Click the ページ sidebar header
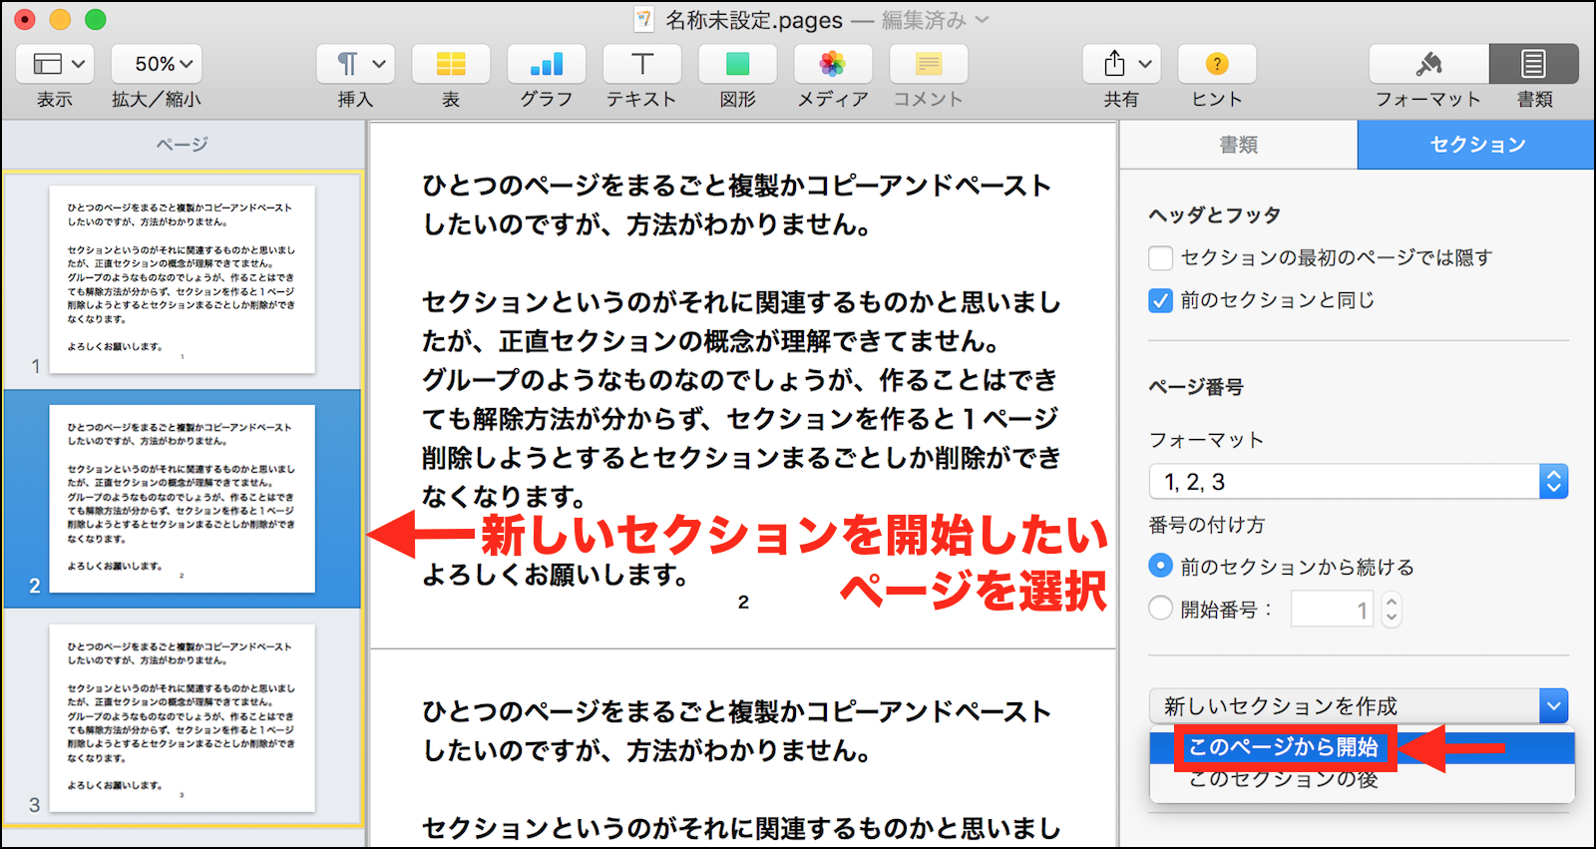This screenshot has height=849, width=1596. (183, 145)
